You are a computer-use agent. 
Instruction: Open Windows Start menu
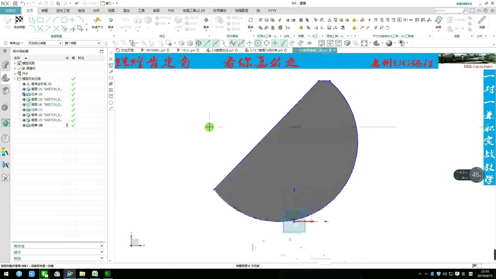[6, 274]
